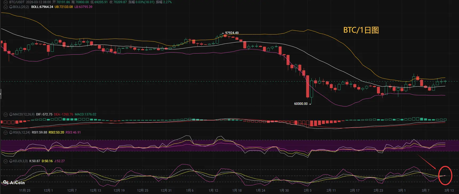Collapse the MACD indicator pane chevron
This screenshot has width=459, height=194.
click(x=5, y=114)
